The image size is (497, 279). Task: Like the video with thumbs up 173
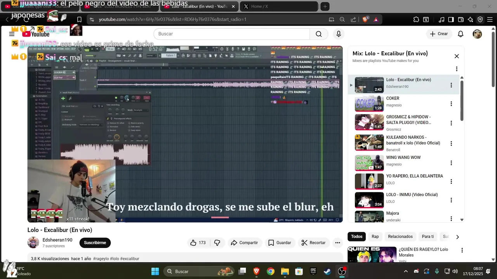[198, 243]
